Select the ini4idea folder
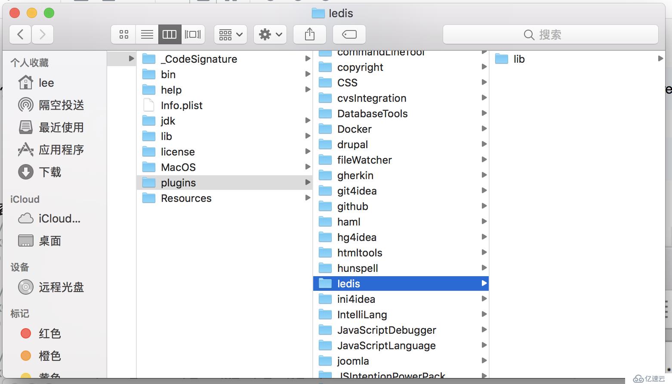The height and width of the screenshot is (384, 672). (x=401, y=299)
